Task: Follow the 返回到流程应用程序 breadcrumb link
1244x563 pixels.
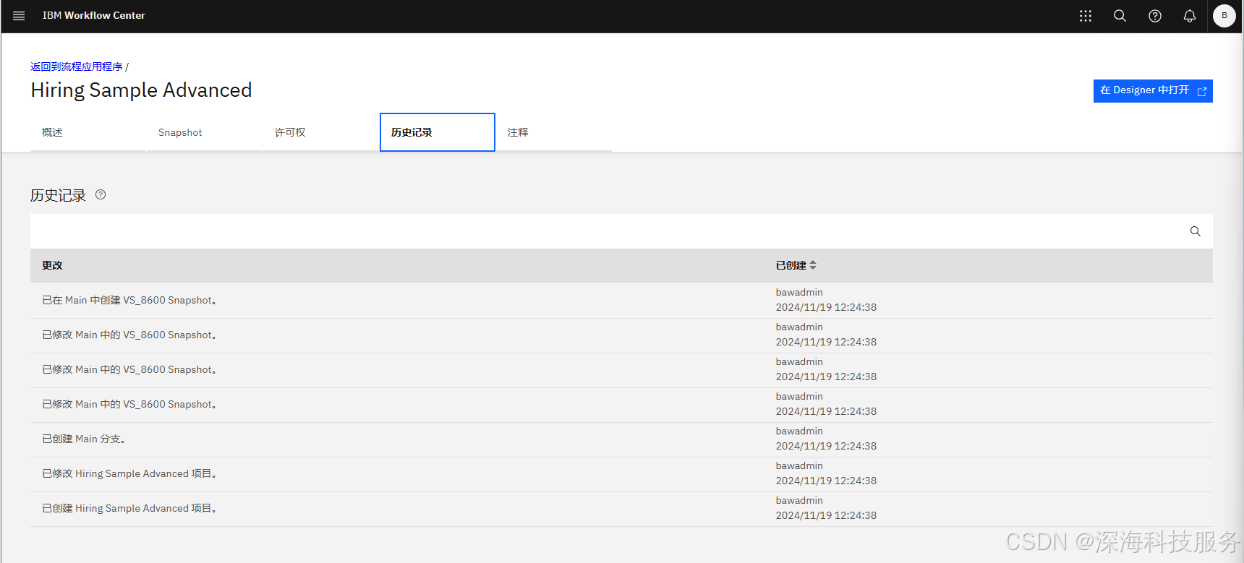Action: [x=77, y=66]
